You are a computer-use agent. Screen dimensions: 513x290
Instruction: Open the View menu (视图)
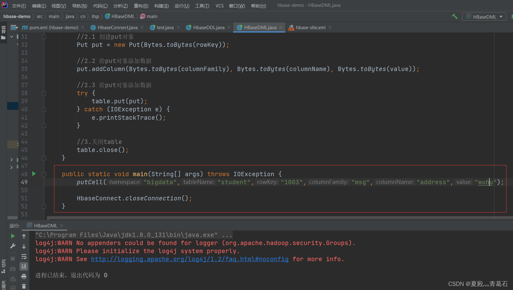click(x=59, y=6)
